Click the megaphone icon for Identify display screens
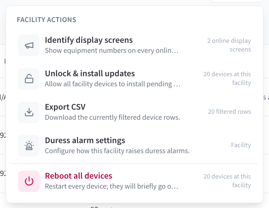This screenshot has height=208, width=269. pos(29,45)
